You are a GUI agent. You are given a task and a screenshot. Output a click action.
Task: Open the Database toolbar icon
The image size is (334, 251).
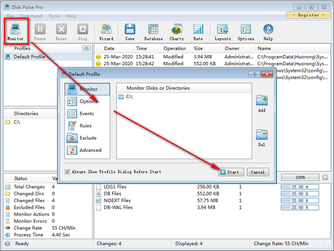[x=153, y=32]
